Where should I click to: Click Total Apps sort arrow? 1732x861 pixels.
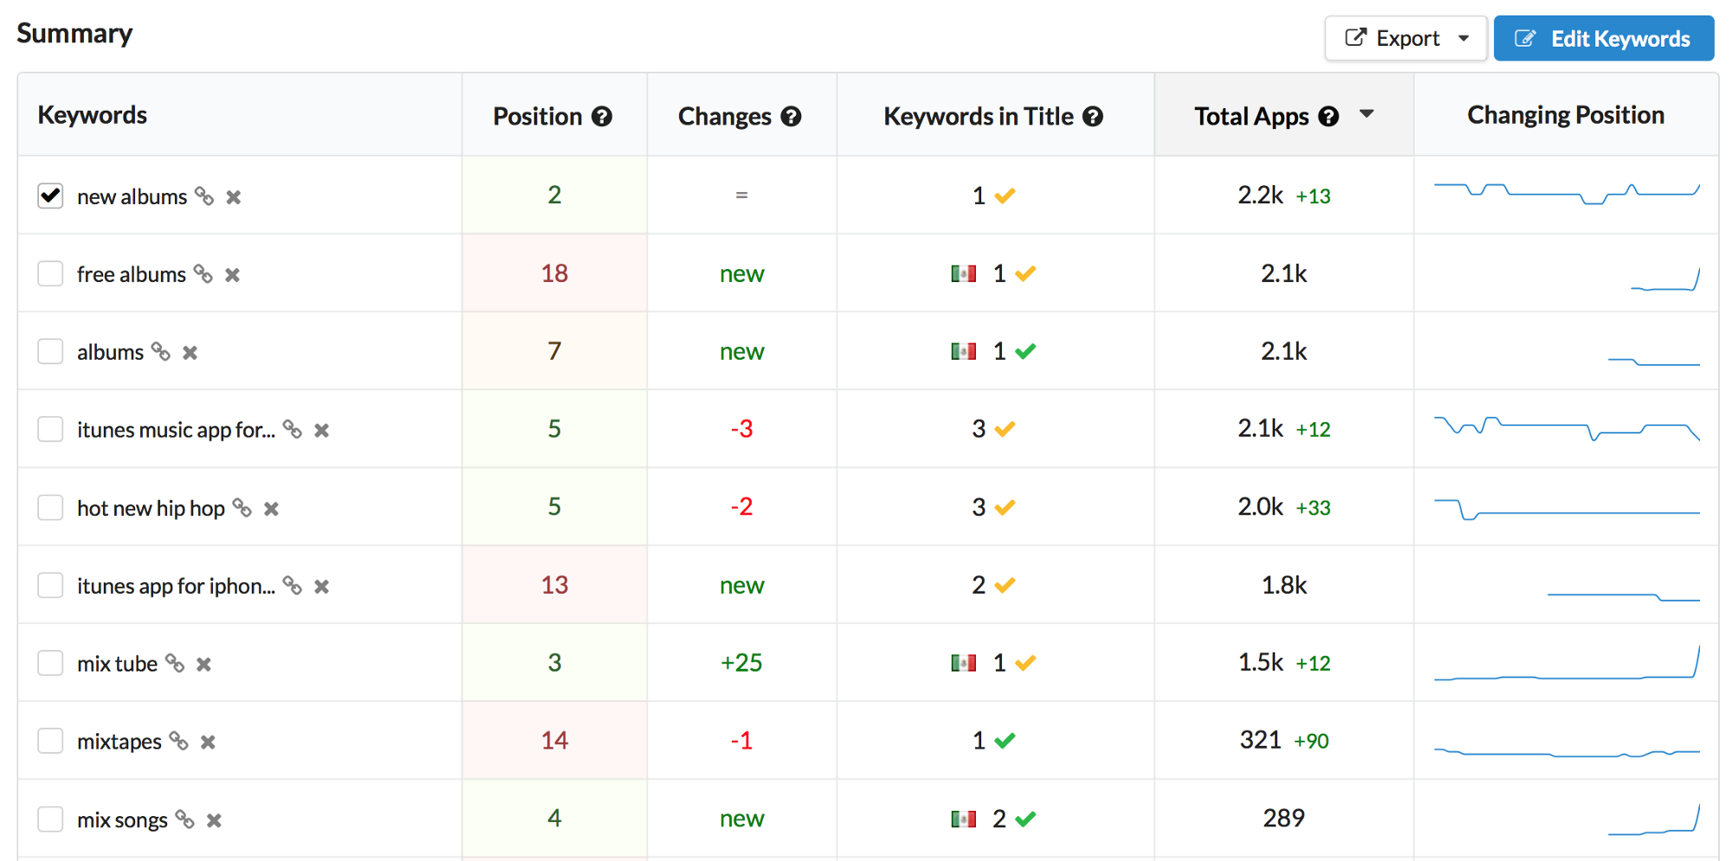(x=1367, y=114)
